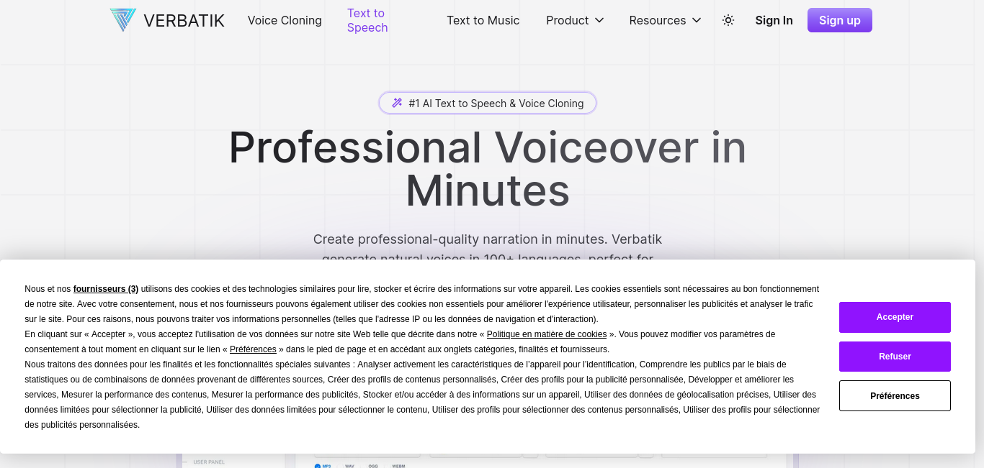Viewport: 984px width, 468px height.
Task: Toggle the light/dark theme sun icon
Action: pos(728,20)
